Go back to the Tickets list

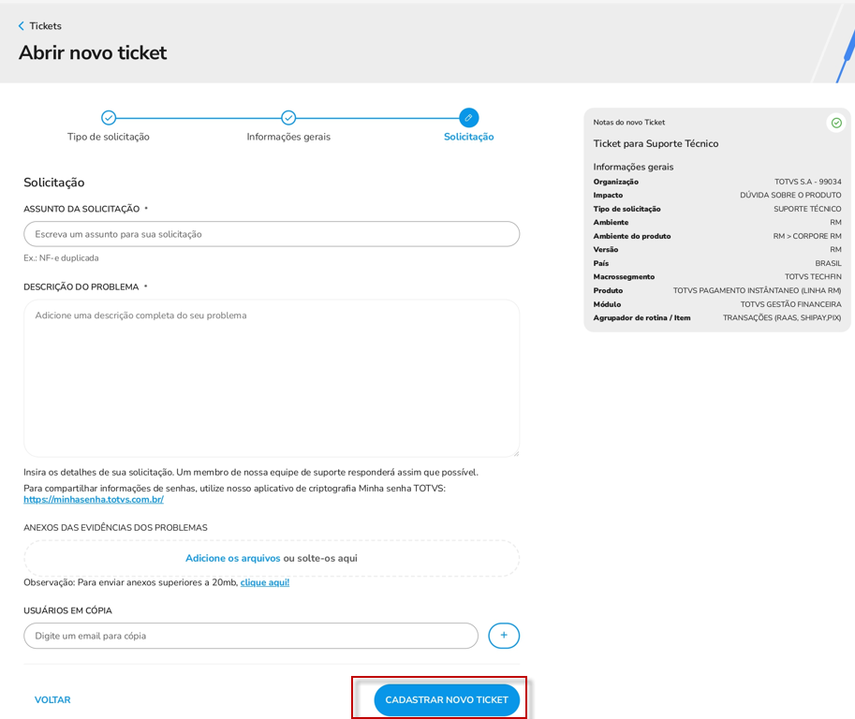pyautogui.click(x=45, y=25)
